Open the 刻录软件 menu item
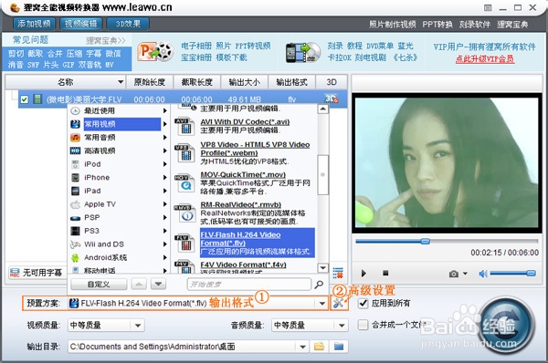The image size is (548, 363). 475,25
